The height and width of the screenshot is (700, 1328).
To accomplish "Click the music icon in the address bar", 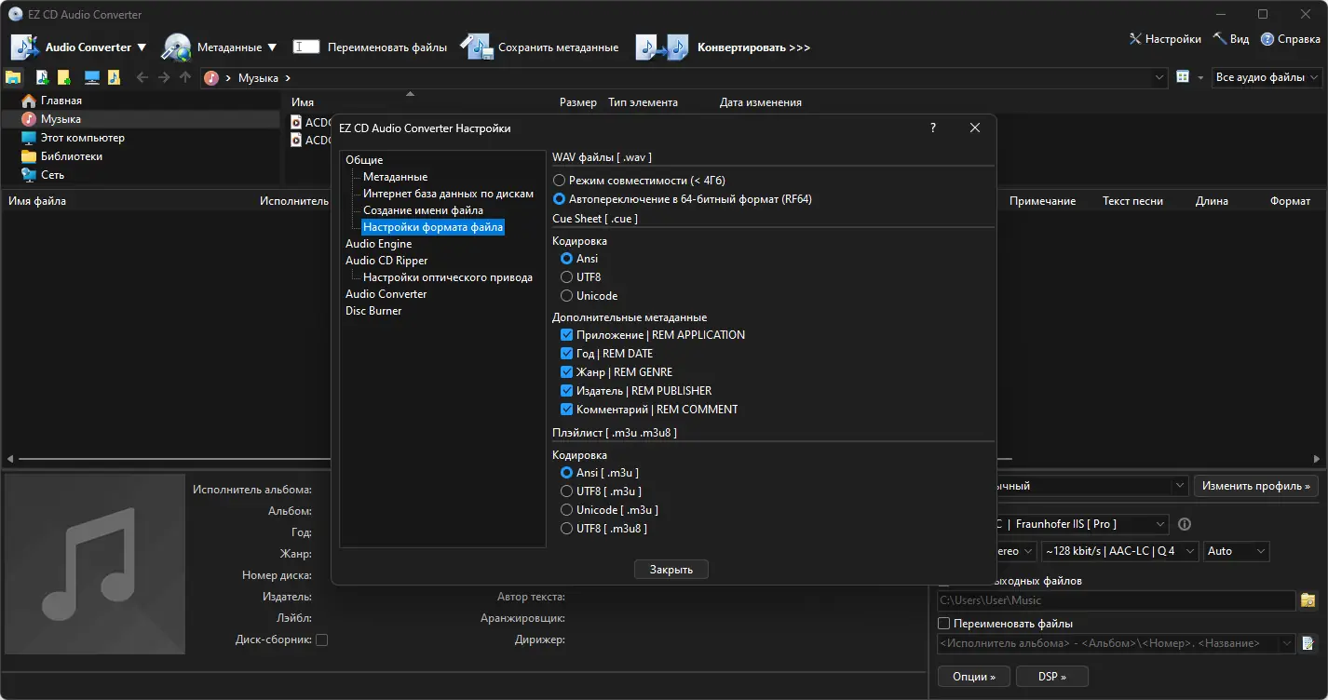I will point(211,78).
